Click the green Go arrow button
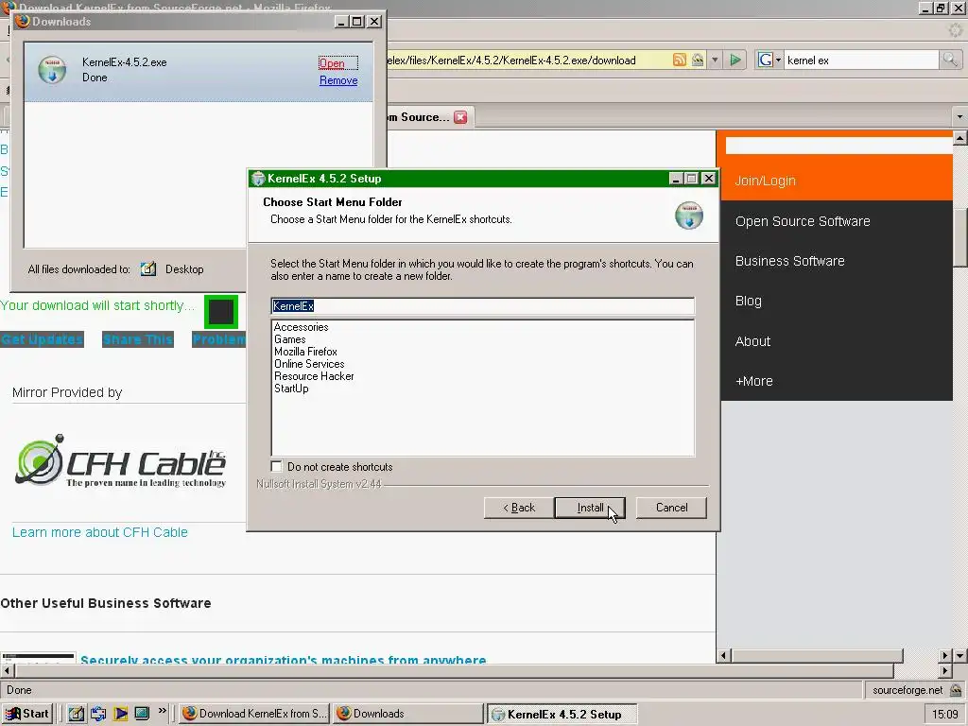 point(735,60)
